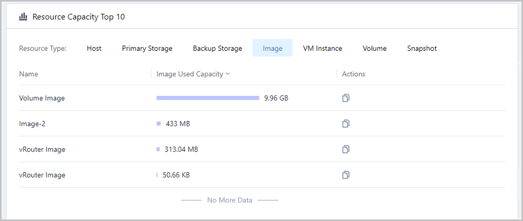
Task: Click the 9.96 GB capacity bar
Action: (x=208, y=98)
